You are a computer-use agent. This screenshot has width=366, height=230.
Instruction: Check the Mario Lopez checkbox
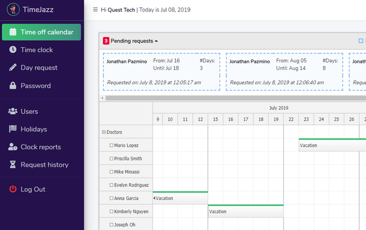click(111, 145)
